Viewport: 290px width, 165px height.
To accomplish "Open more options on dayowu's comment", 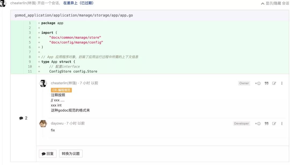I will pos(282,124).
